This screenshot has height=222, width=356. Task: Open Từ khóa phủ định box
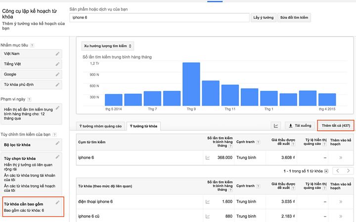(31, 85)
